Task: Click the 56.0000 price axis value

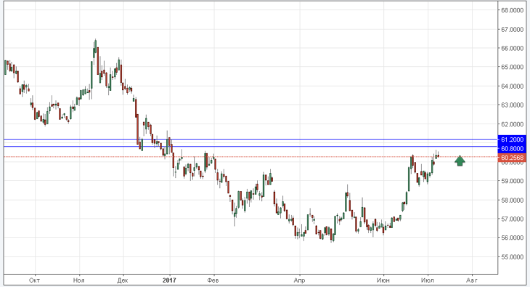Action: coord(512,238)
